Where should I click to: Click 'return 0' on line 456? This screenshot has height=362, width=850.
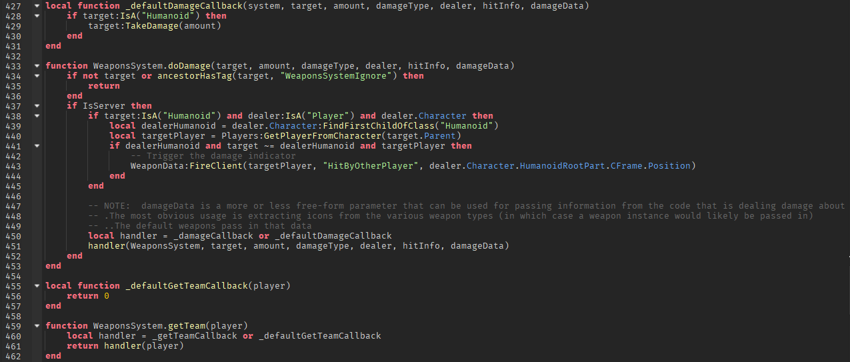click(x=87, y=295)
